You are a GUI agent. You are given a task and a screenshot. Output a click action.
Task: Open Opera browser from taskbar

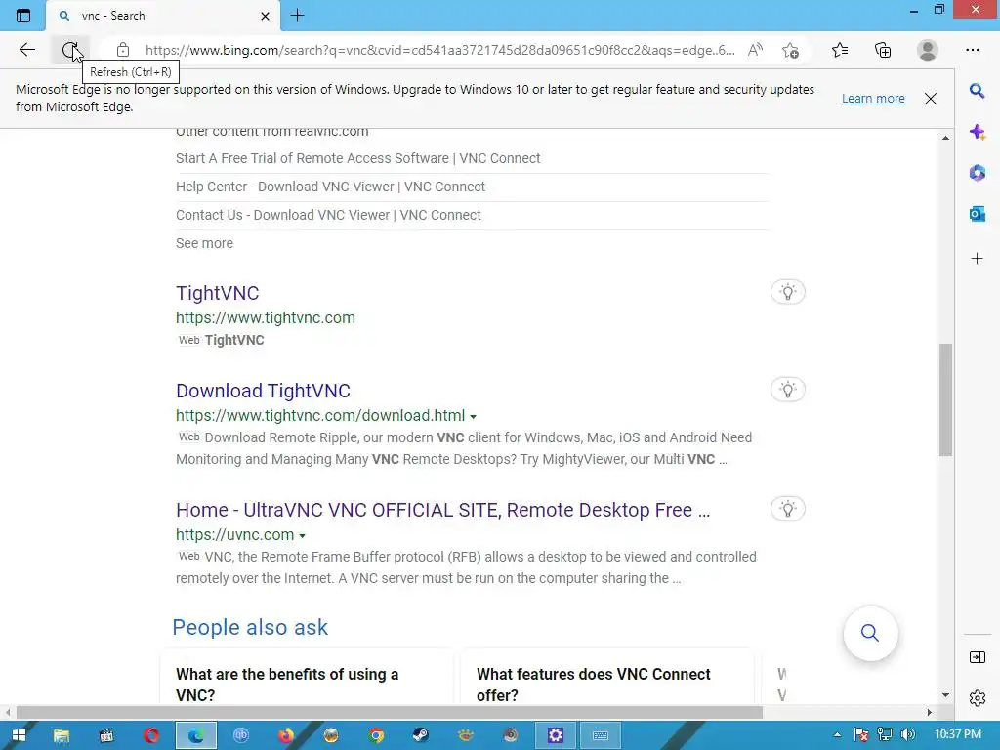click(x=151, y=735)
